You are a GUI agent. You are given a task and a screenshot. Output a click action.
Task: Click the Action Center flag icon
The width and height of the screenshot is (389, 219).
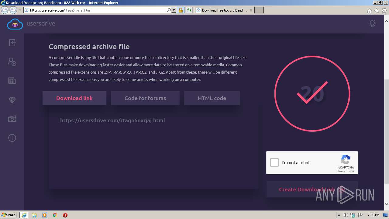click(x=360, y=215)
